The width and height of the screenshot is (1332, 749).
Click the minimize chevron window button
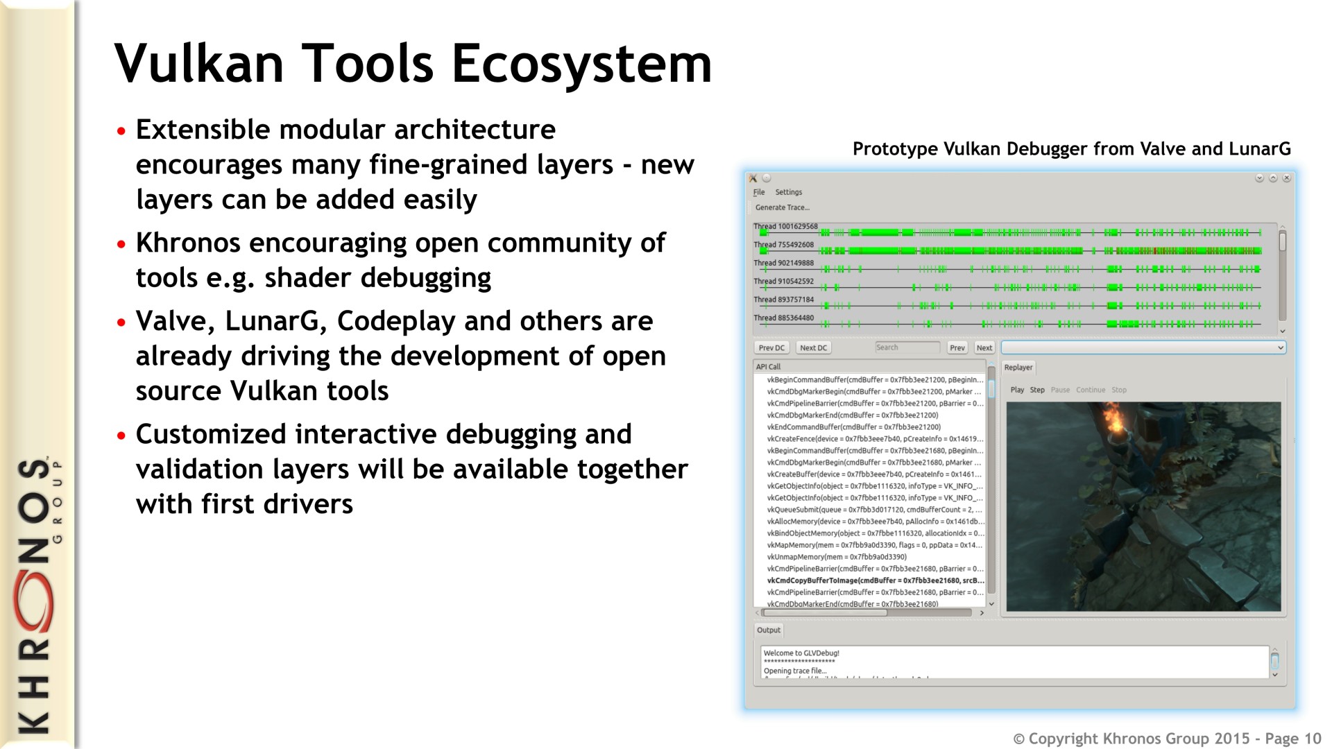click(1259, 178)
